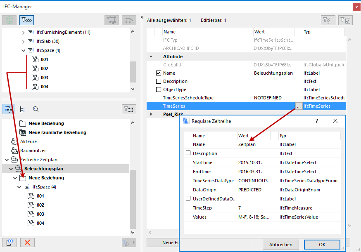
Task: Click the Beleuchtungsplan name value
Action: pyautogui.click(x=273, y=73)
